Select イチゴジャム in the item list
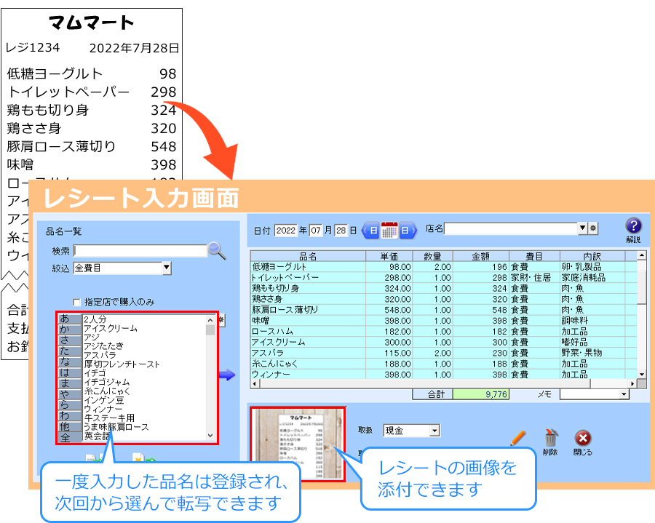Screen dimensions: 655x523 (x=107, y=382)
